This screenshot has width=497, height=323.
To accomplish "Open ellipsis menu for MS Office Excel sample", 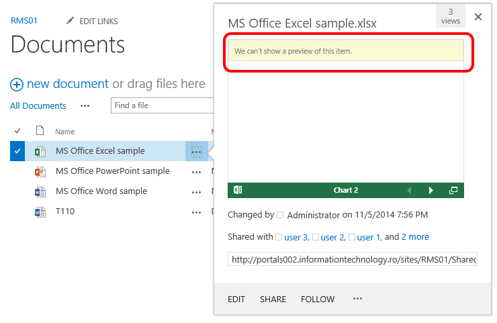I will click(197, 152).
